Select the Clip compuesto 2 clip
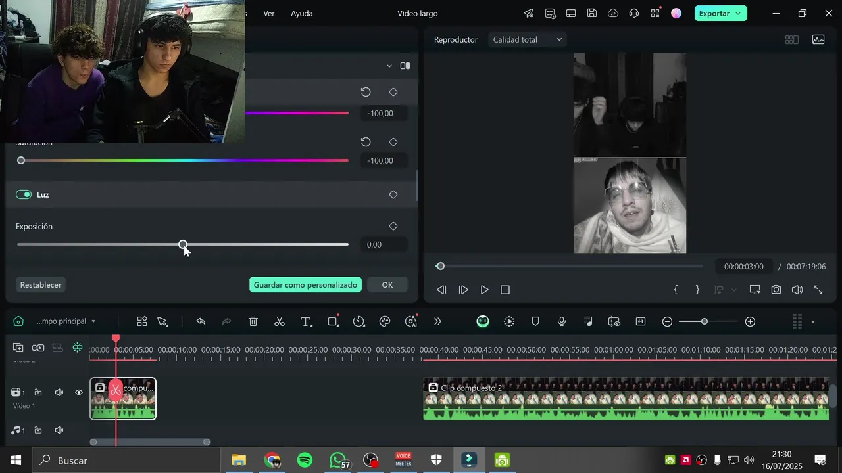The width and height of the screenshot is (842, 473). pos(626,398)
